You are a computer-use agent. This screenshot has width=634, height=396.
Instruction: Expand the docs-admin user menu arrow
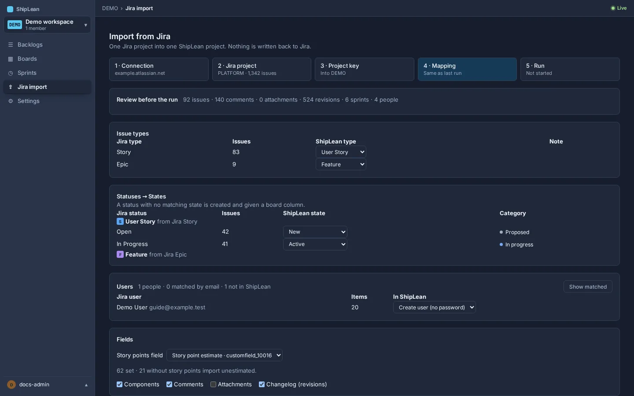click(x=86, y=385)
